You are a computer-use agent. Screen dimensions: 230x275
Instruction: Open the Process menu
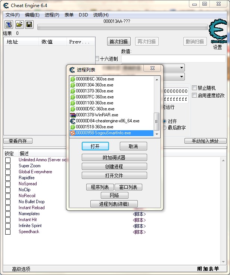click(52, 15)
